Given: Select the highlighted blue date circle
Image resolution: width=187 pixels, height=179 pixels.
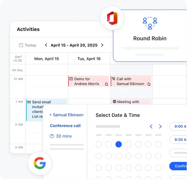Looking at the screenshot, I should point(119,144).
